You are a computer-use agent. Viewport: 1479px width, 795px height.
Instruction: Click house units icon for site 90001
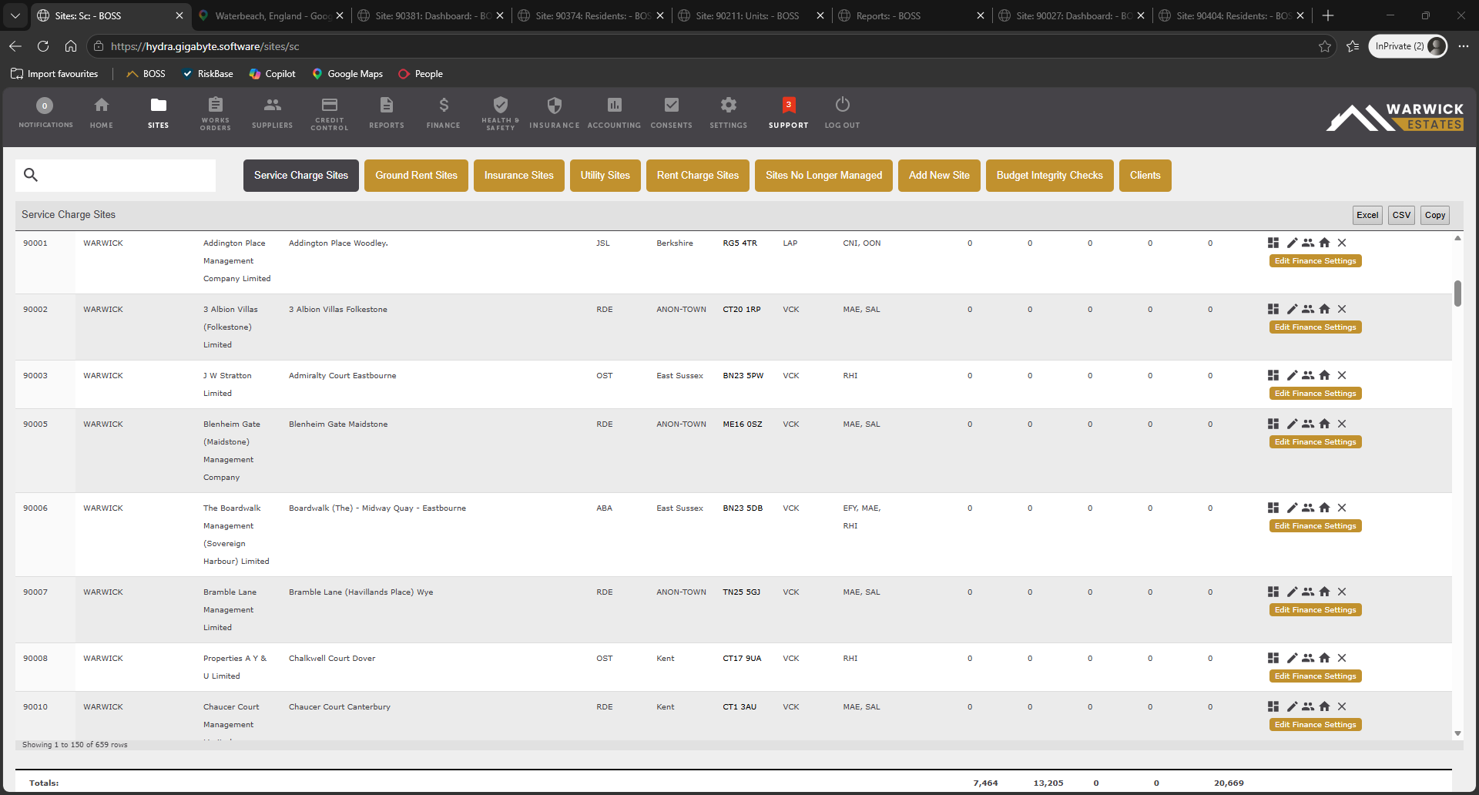(1324, 243)
